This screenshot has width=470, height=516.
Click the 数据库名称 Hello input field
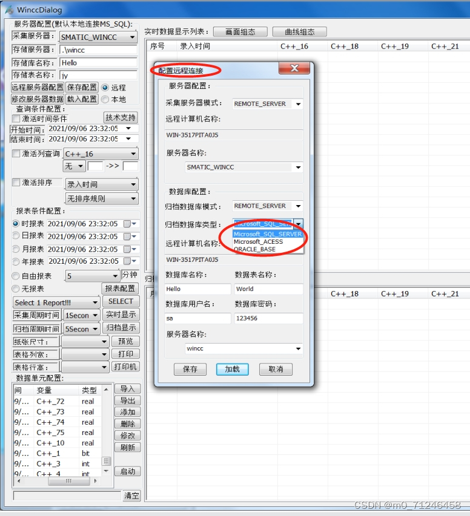coord(198,289)
